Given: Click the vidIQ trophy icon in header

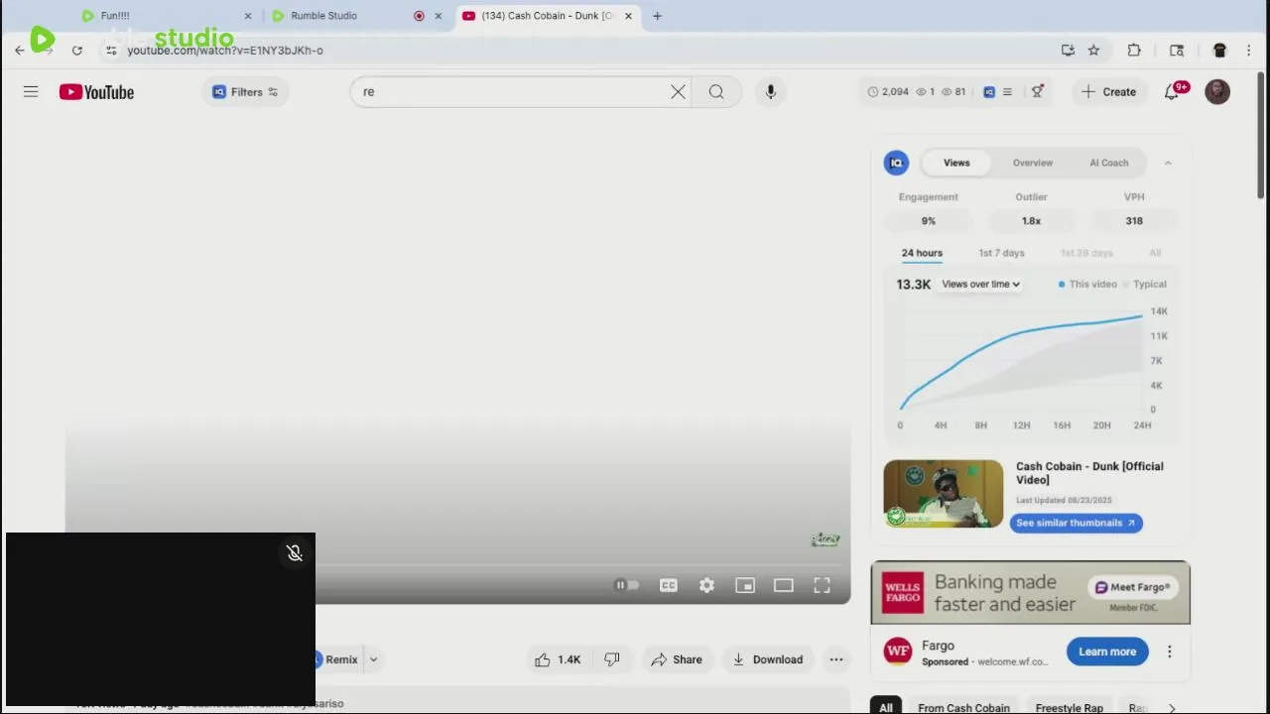Looking at the screenshot, I should point(1037,92).
